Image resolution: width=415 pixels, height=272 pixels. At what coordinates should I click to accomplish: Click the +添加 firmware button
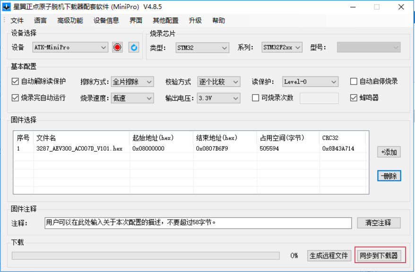(389, 152)
